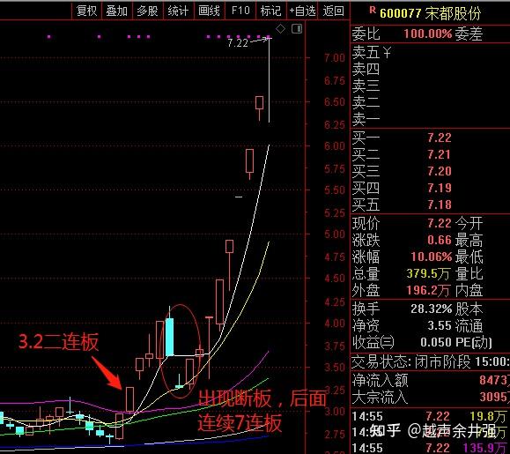Click the 换手 28.32% value
Image resolution: width=510 pixels, height=454 pixels.
pyautogui.click(x=432, y=309)
